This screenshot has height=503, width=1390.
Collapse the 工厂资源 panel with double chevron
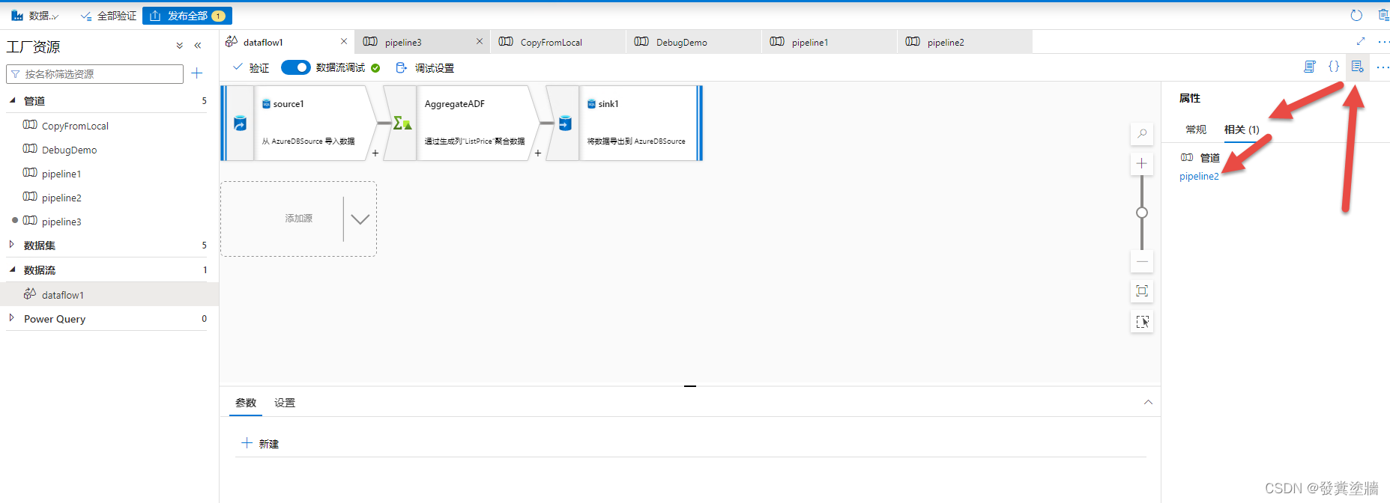pyautogui.click(x=198, y=46)
